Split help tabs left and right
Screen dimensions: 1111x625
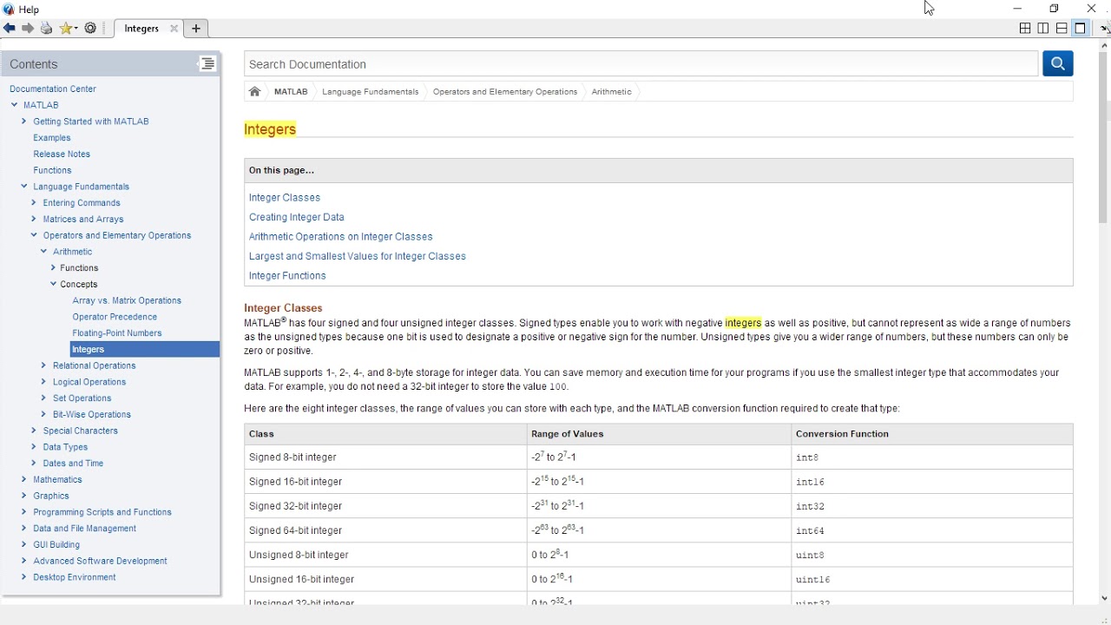[1043, 29]
